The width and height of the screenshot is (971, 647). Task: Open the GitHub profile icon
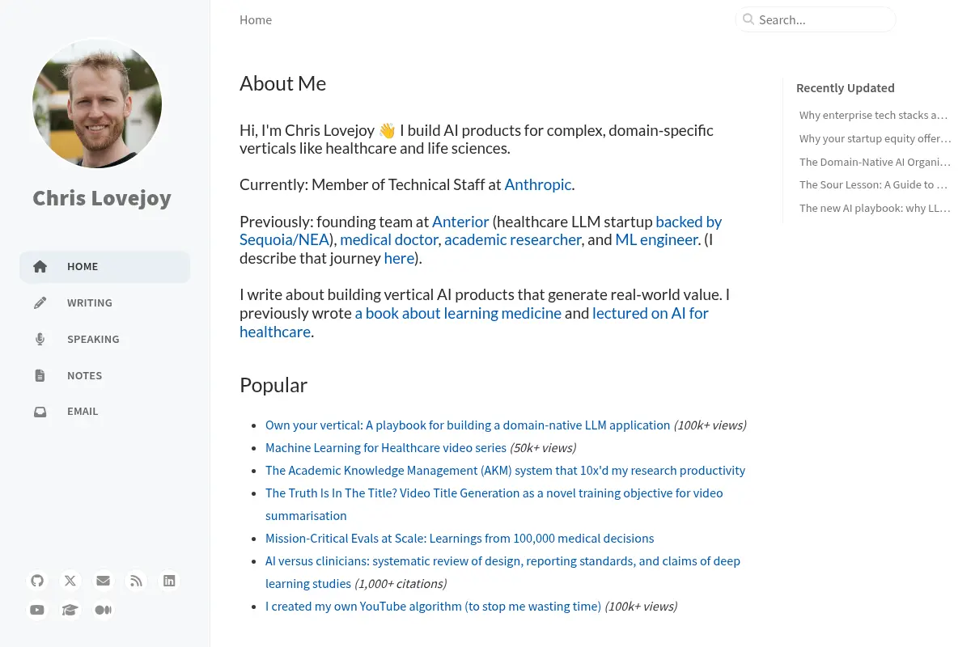37,581
